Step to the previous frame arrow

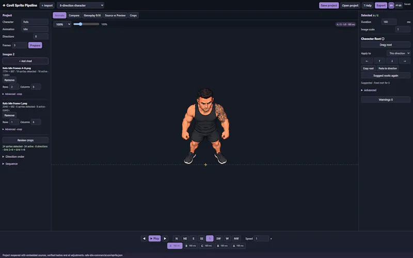(144, 238)
